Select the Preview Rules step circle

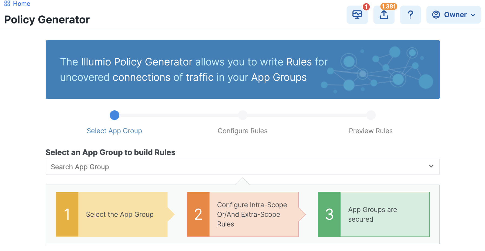(371, 115)
